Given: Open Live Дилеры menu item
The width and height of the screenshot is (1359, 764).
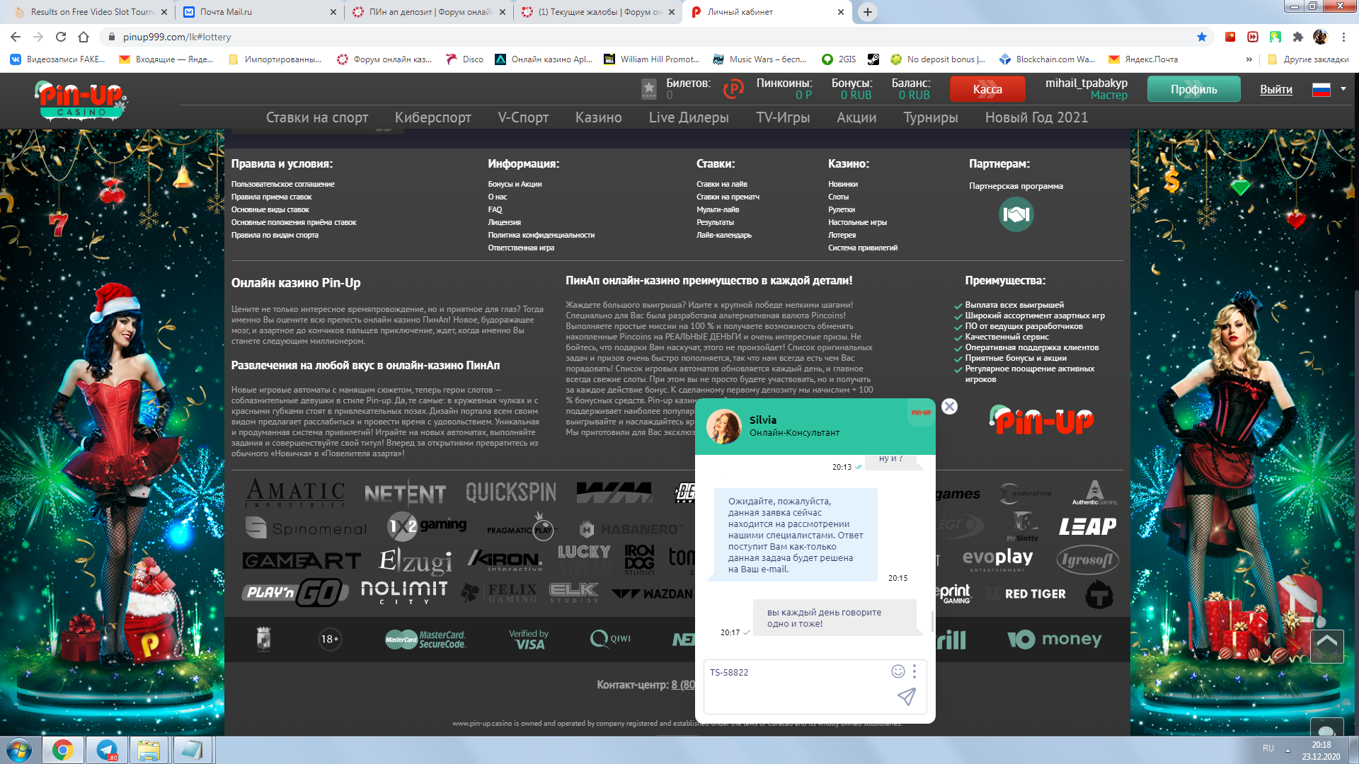Looking at the screenshot, I should (x=689, y=117).
